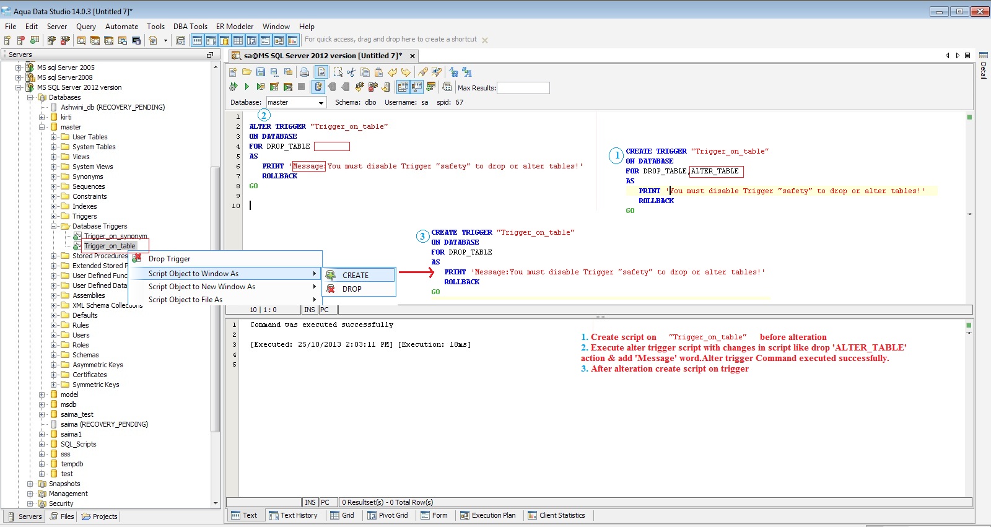Collapse the Database Triggers folder

pyautogui.click(x=54, y=226)
